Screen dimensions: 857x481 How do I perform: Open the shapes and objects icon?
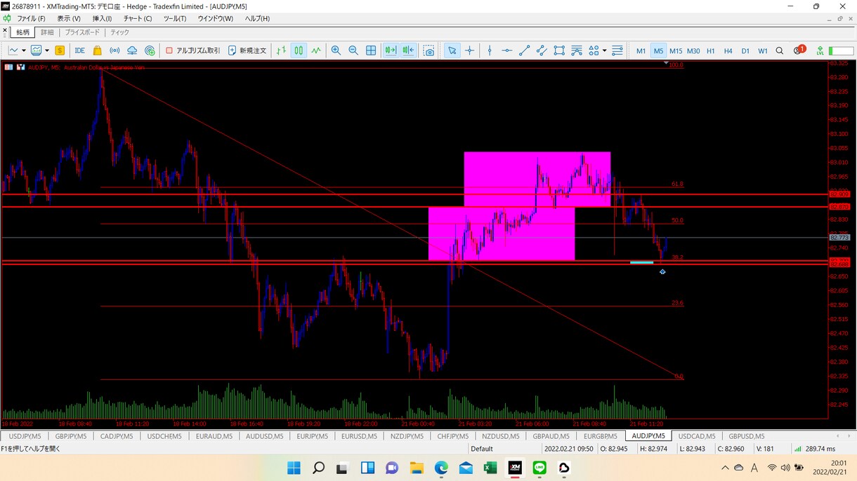coord(594,50)
